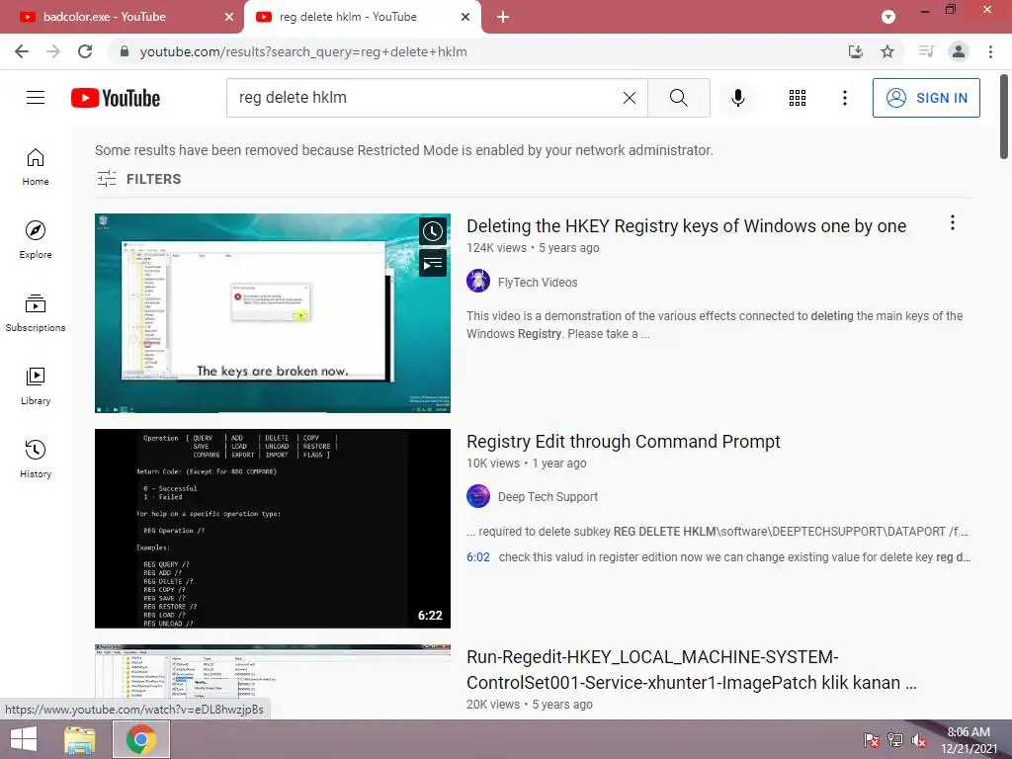Image resolution: width=1012 pixels, height=759 pixels.
Task: Go forward in the browser
Action: (53, 51)
